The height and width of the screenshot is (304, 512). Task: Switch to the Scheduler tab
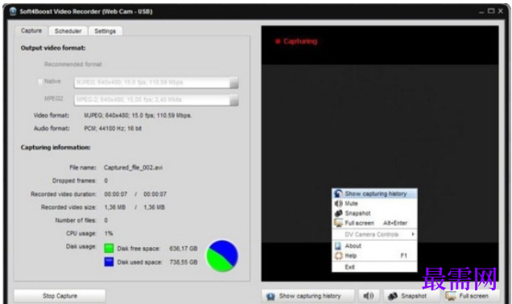pos(68,31)
